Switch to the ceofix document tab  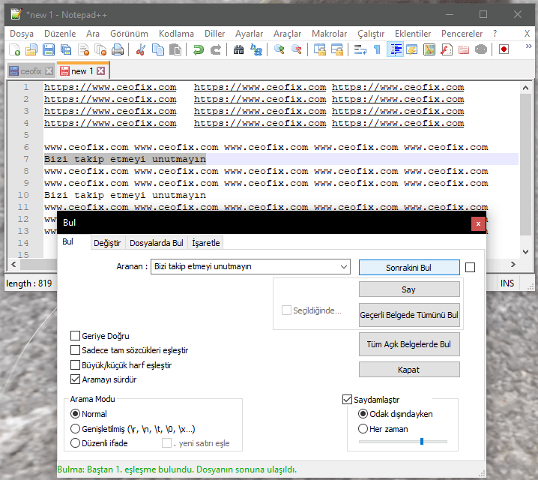[31, 71]
